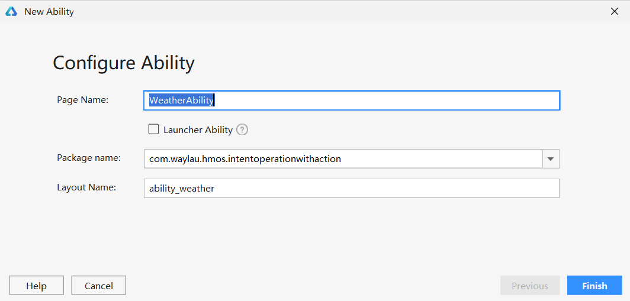Click the Launcher Ability help question-mark icon
Image resolution: width=630 pixels, height=301 pixels.
(x=242, y=130)
